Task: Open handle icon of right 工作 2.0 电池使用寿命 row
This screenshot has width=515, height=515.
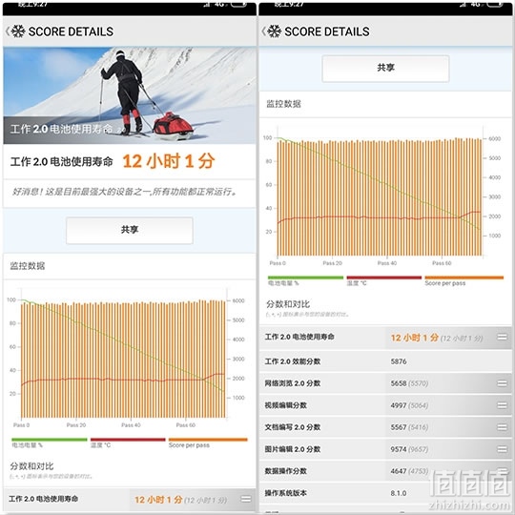Action: point(502,337)
